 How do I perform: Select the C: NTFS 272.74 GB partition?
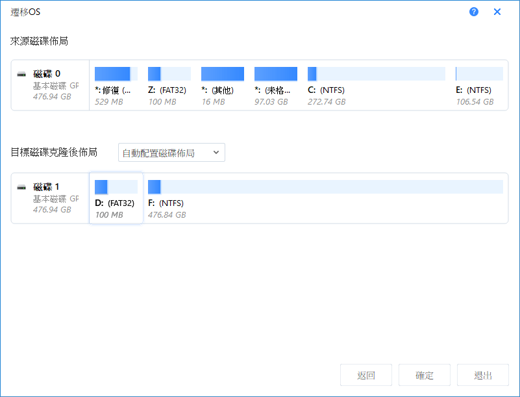(376, 85)
